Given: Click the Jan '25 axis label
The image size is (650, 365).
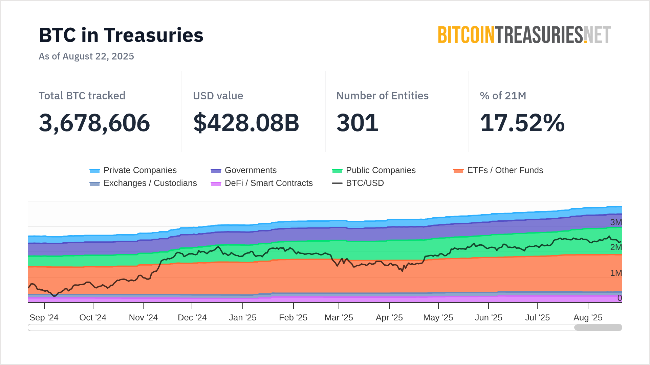Looking at the screenshot, I should coord(243,318).
